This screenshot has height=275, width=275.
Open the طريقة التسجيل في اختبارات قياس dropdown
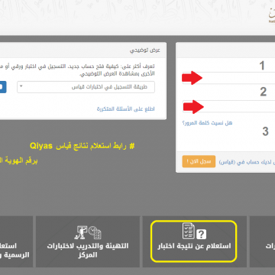[86, 87]
